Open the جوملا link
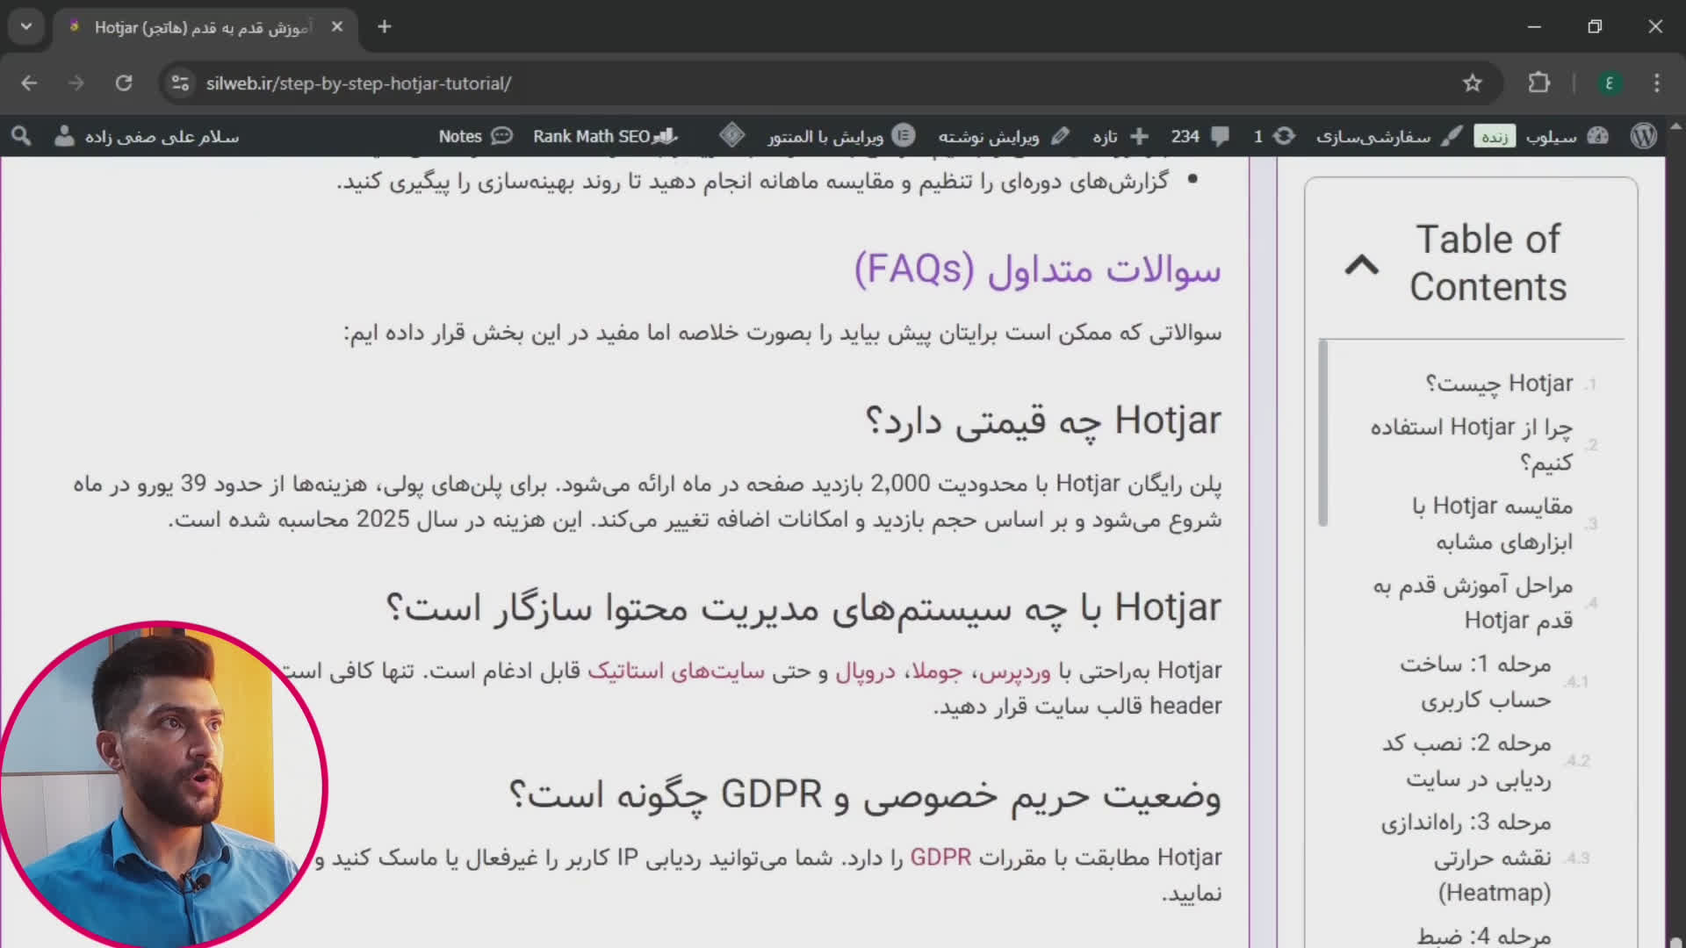Image resolution: width=1686 pixels, height=948 pixels. 937,671
